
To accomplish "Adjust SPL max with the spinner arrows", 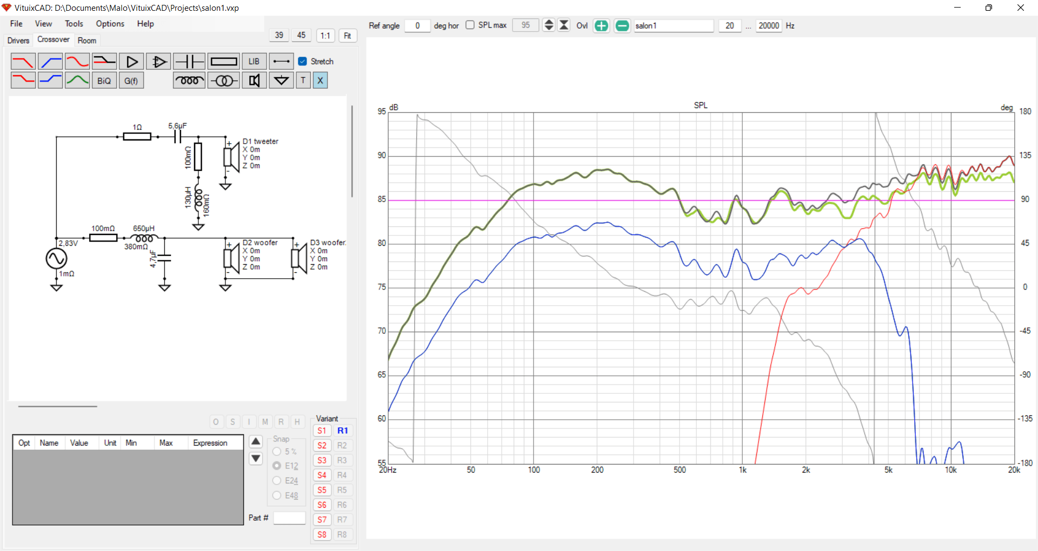I will point(549,25).
